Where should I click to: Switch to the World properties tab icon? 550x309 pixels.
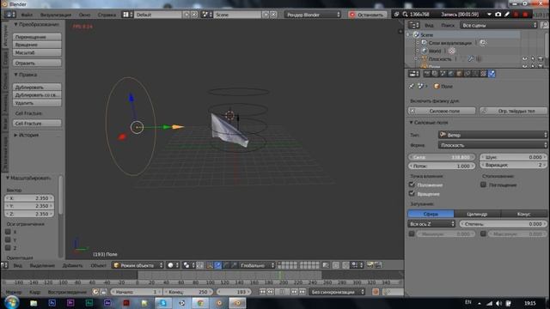pyautogui.click(x=451, y=74)
